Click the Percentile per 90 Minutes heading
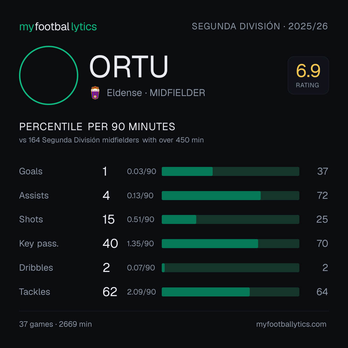Screen dimensions: 348x348 tap(97, 127)
